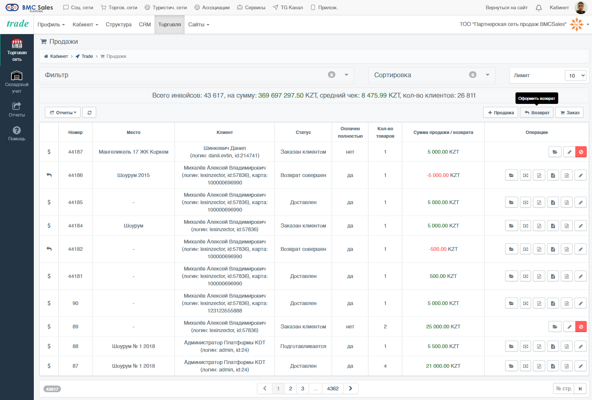Image resolution: width=592 pixels, height=400 pixels.
Task: Open Складской учет in the sidebar
Action: point(17,82)
